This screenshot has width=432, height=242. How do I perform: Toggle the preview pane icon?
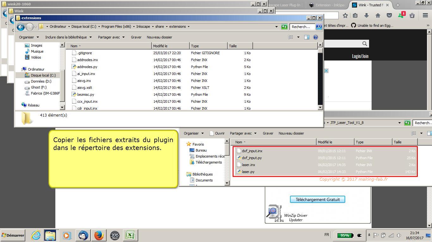(x=306, y=37)
